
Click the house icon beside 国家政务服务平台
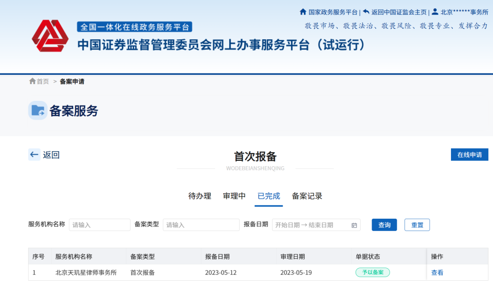[303, 11]
